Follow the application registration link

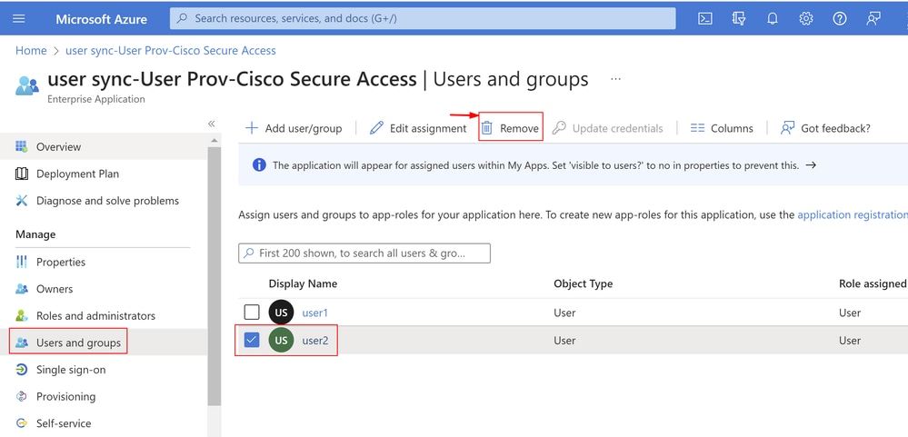tap(853, 214)
